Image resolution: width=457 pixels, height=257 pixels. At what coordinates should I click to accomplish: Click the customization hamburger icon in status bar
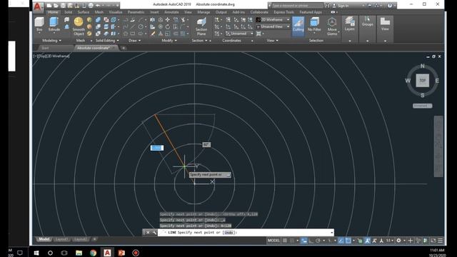(441, 241)
